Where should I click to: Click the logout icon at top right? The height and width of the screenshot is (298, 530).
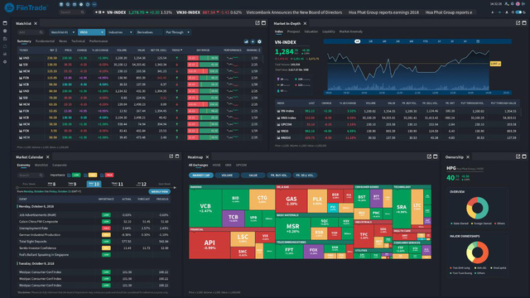click(x=523, y=3)
